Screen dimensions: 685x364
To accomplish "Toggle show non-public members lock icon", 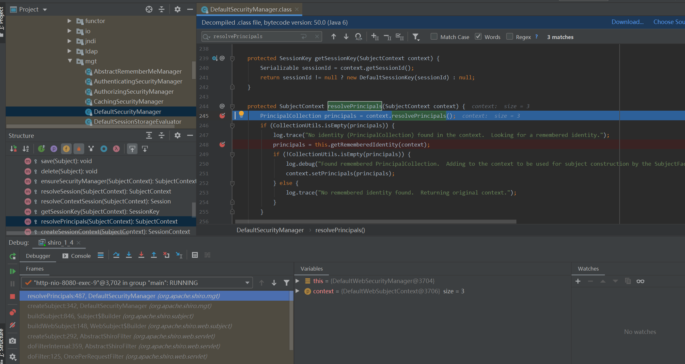I will tap(79, 149).
